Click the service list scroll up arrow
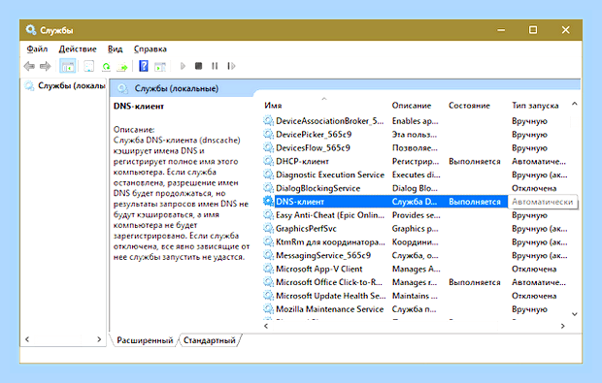 pos(575,104)
